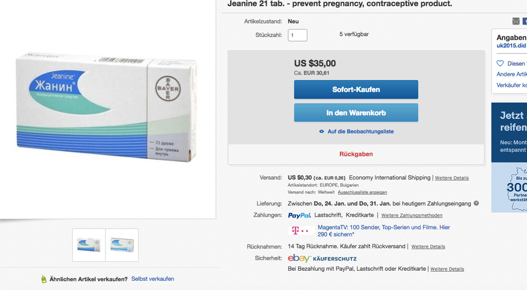The image size is (527, 290).
Task: Expand the Rückgaben section
Action: [356, 154]
